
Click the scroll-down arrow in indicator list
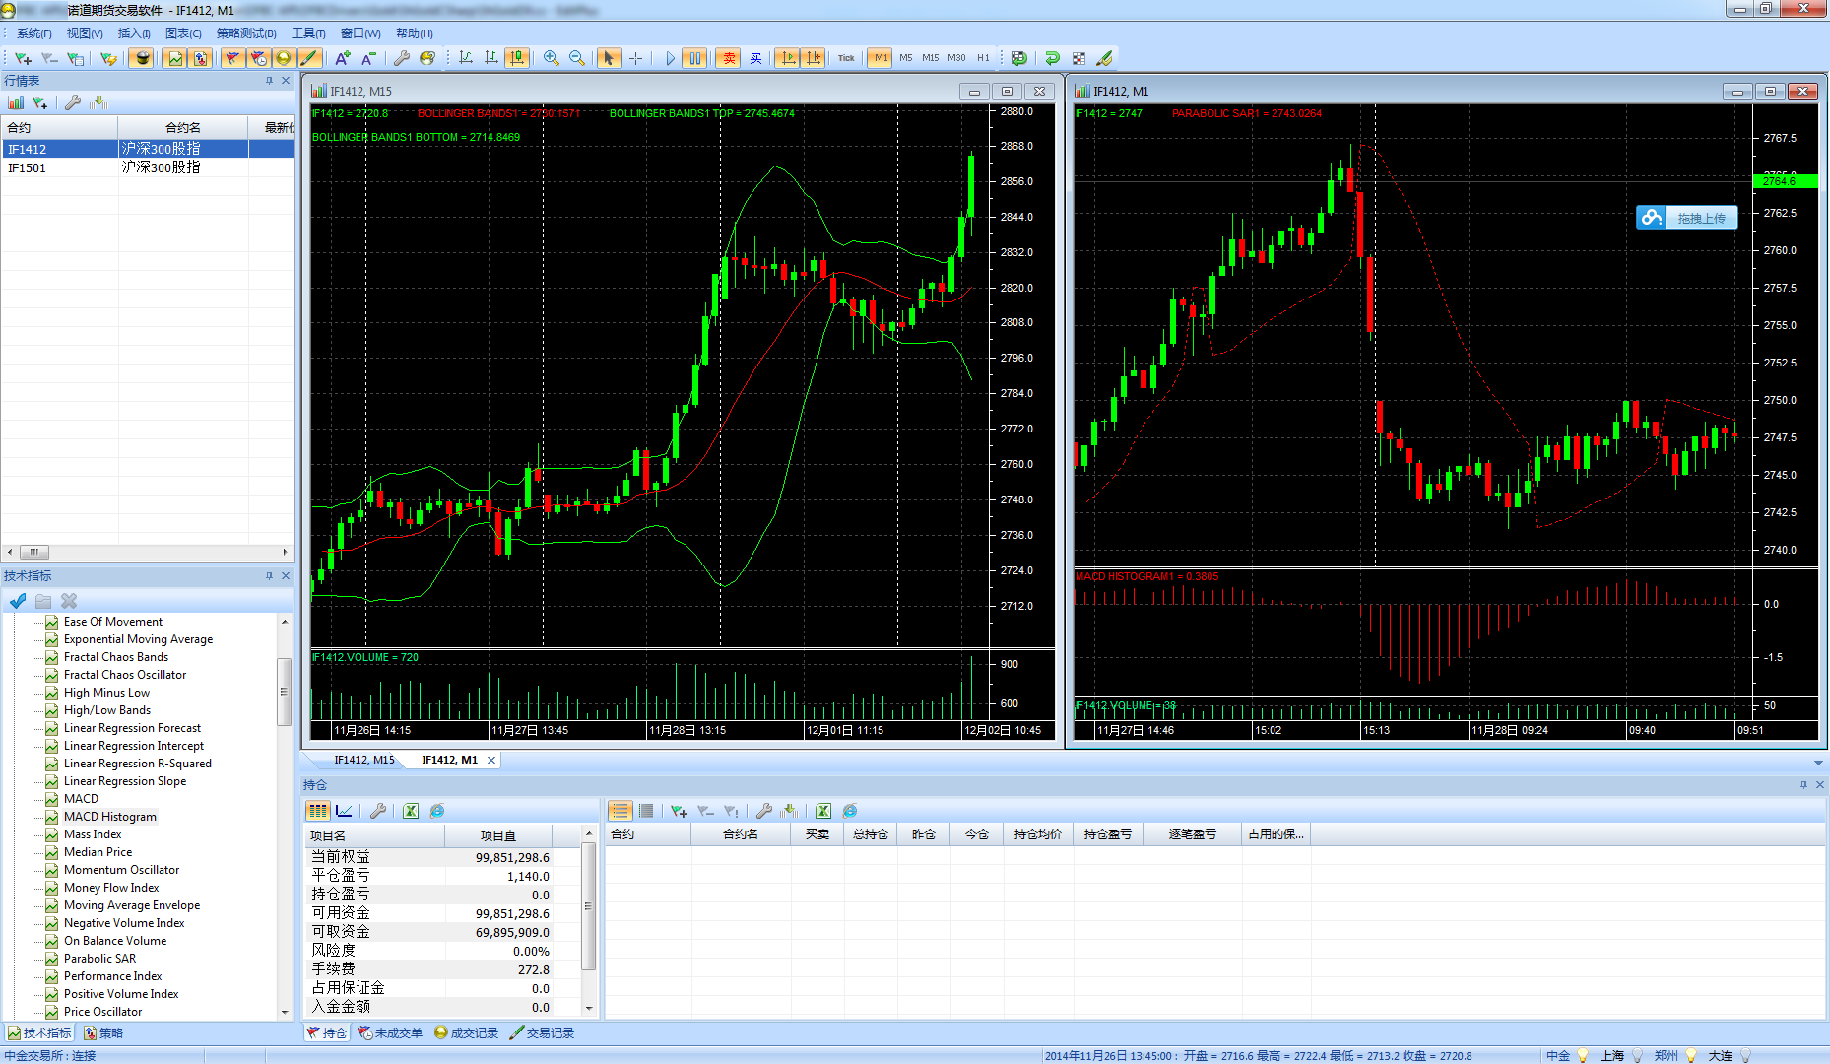[285, 1012]
